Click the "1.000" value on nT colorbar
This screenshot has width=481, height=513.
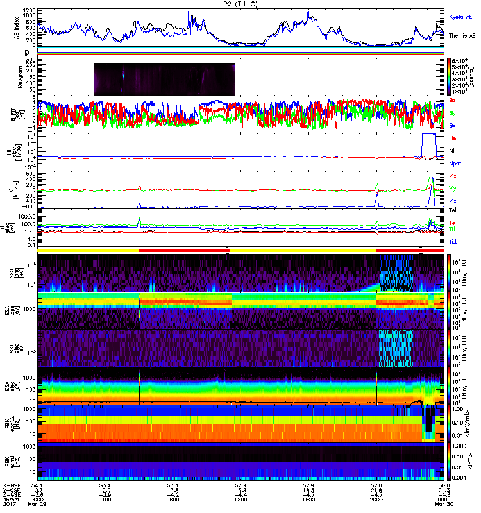pyautogui.click(x=458, y=446)
